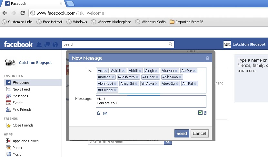
Task: Open Customize Links bookmark
Action: tap(17, 22)
